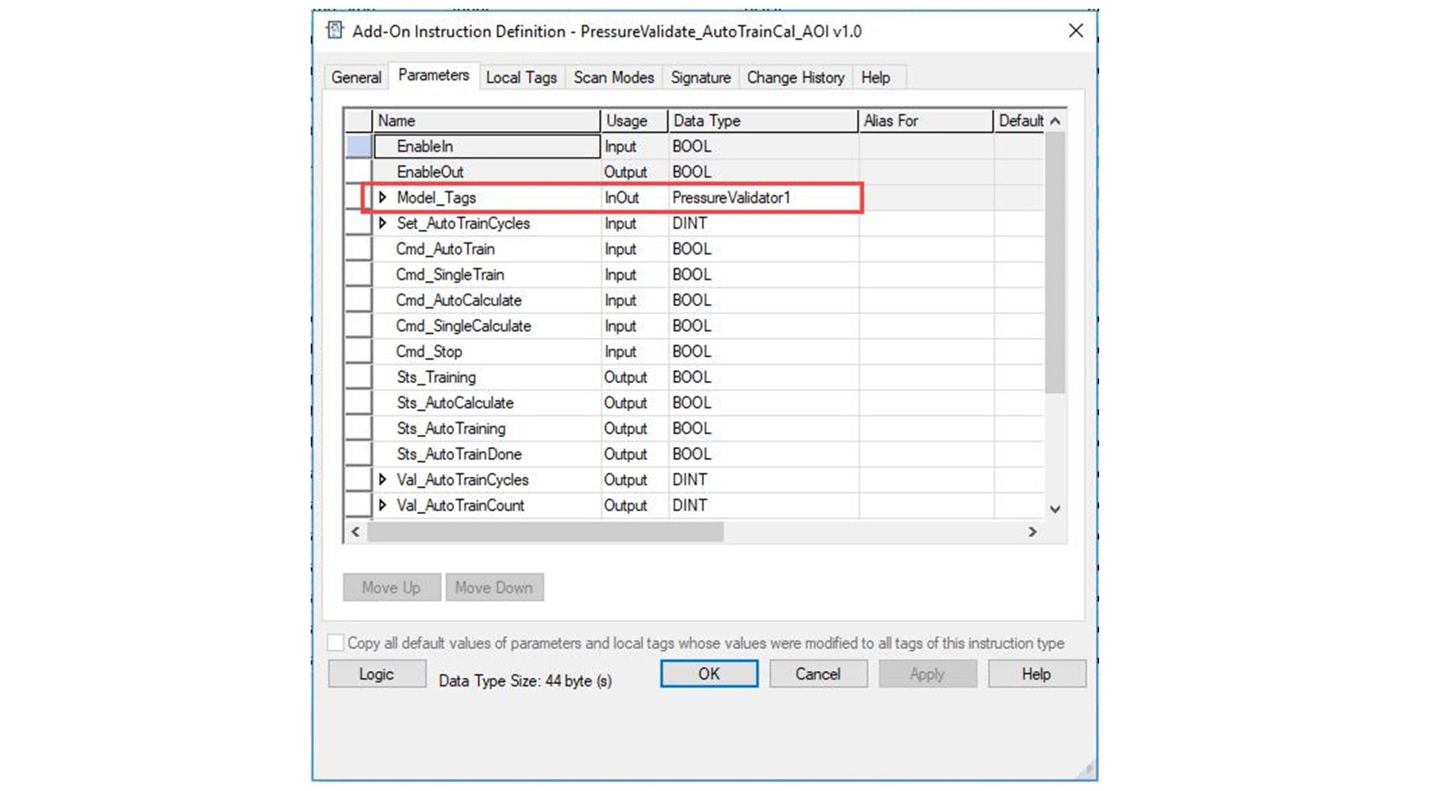This screenshot has height=791, width=1442.
Task: Click the Name column header
Action: tap(486, 121)
